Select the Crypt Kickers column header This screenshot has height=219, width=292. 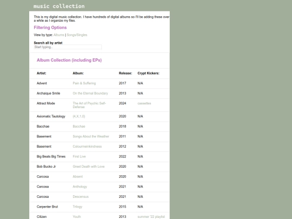[148, 74]
